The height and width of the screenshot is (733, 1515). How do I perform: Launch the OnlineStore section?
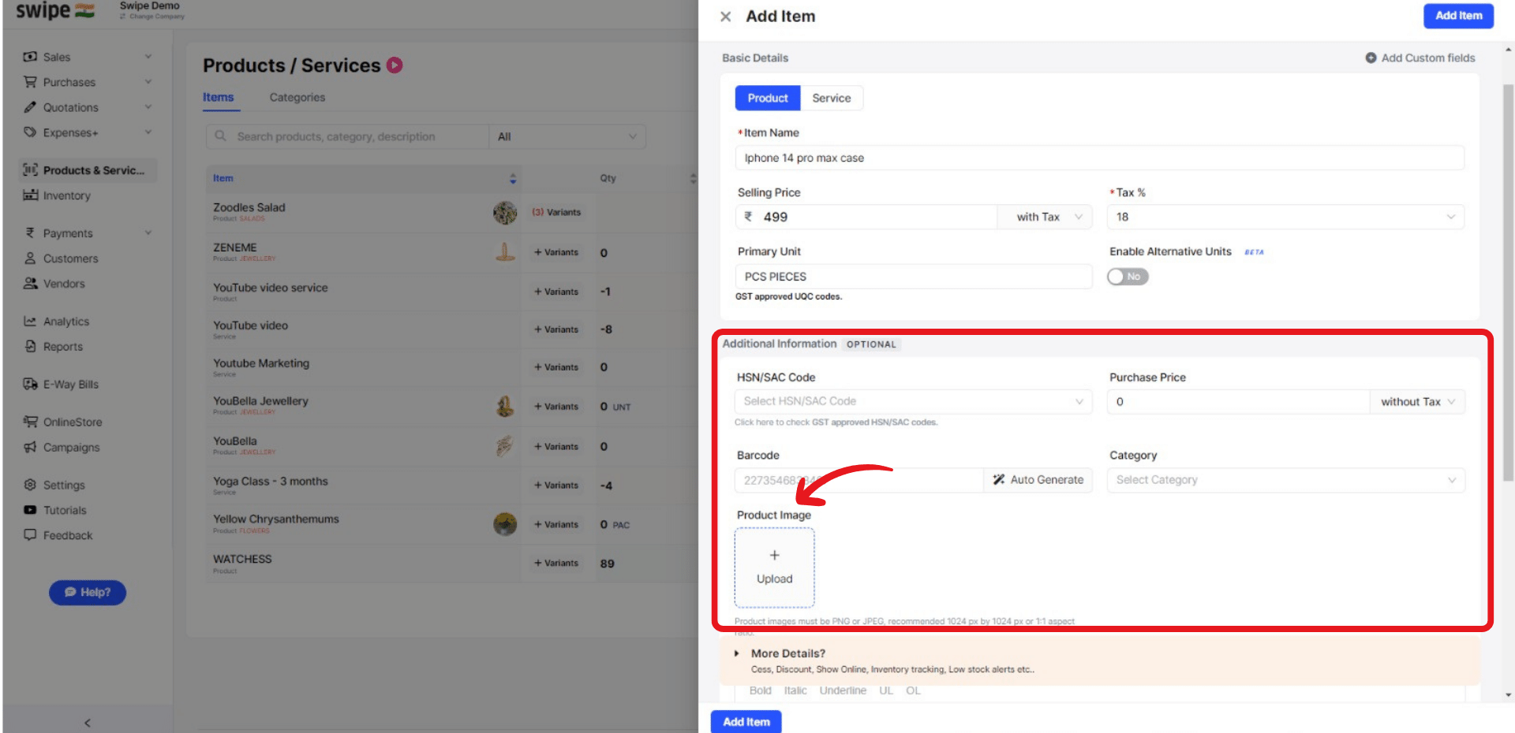[x=73, y=422]
